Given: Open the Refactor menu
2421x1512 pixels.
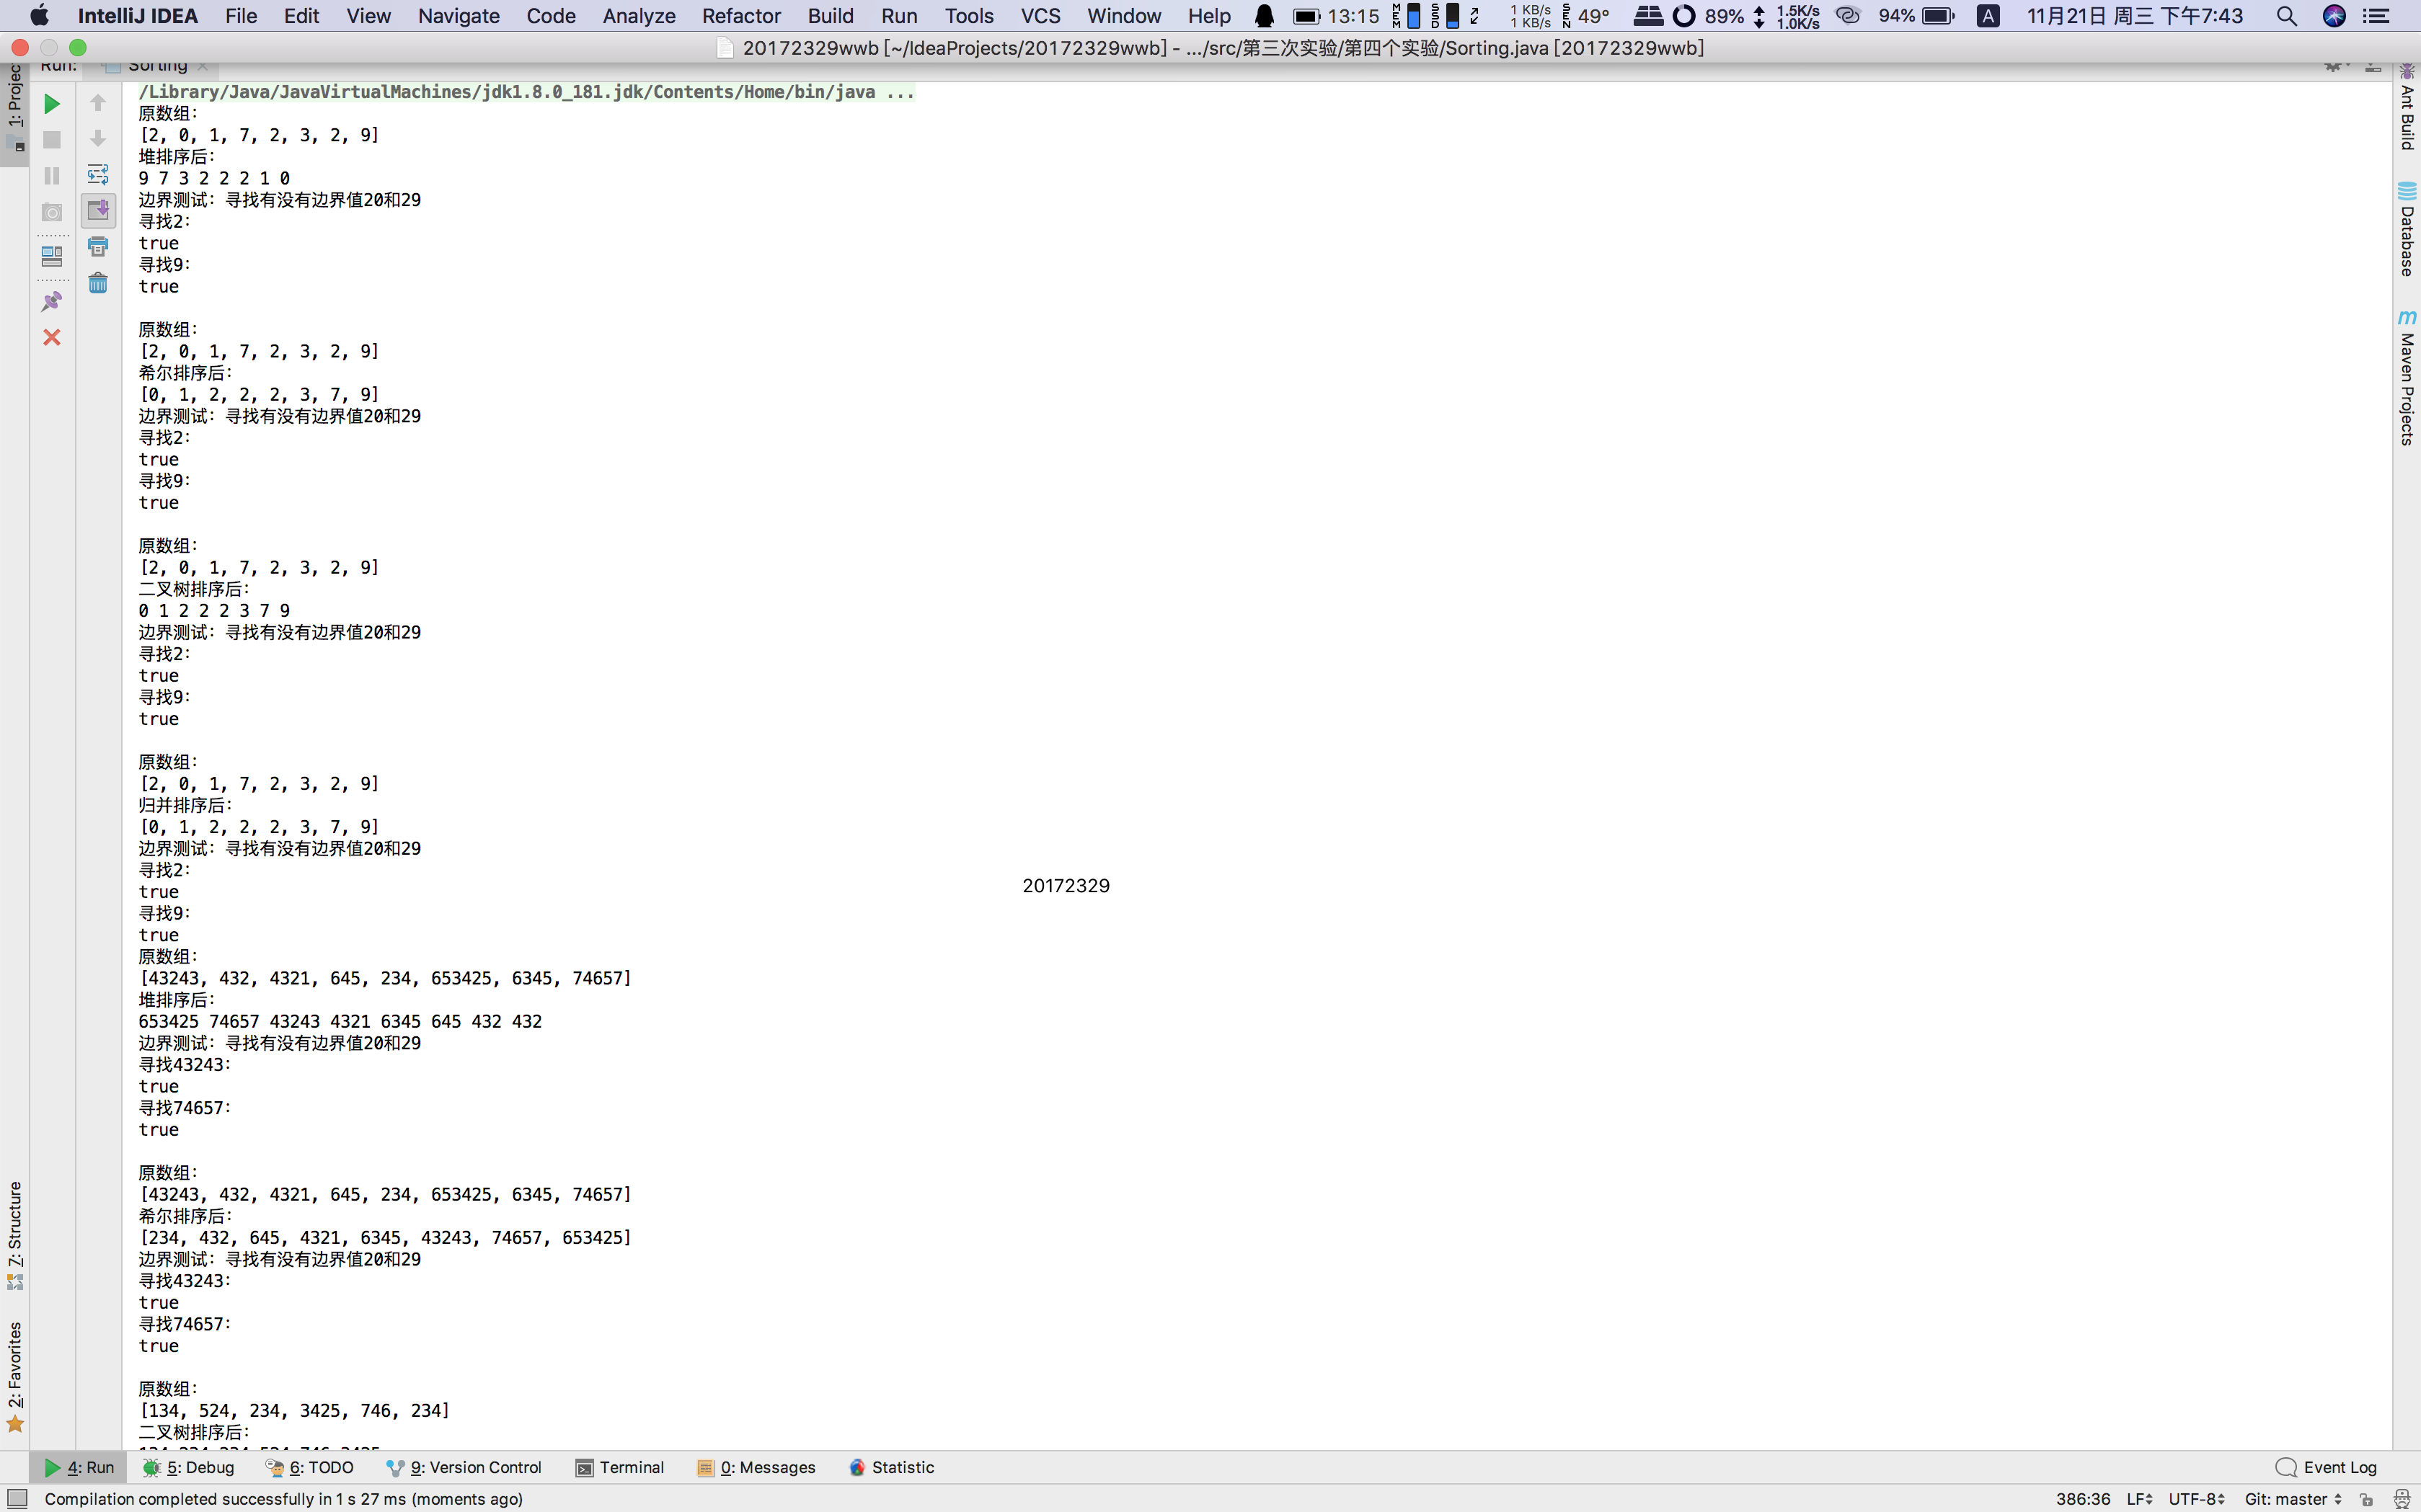Looking at the screenshot, I should (740, 16).
